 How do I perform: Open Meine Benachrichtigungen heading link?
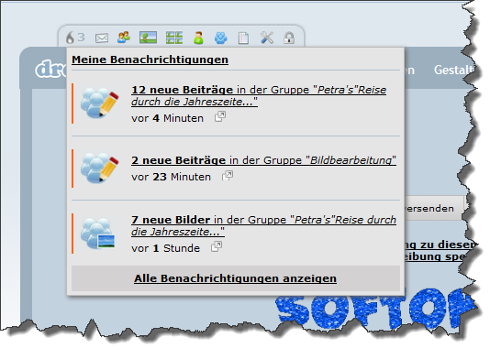150,60
